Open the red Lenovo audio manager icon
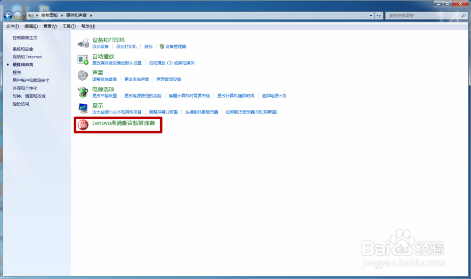471x279 pixels. click(82, 124)
